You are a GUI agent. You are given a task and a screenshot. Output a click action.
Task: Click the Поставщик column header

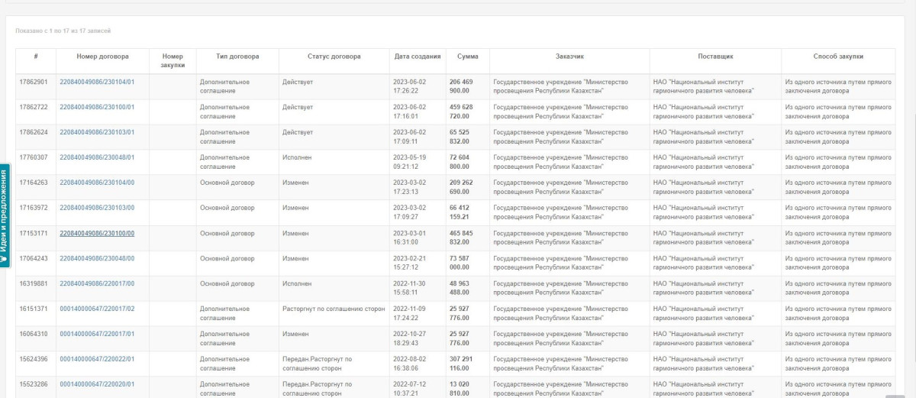715,57
